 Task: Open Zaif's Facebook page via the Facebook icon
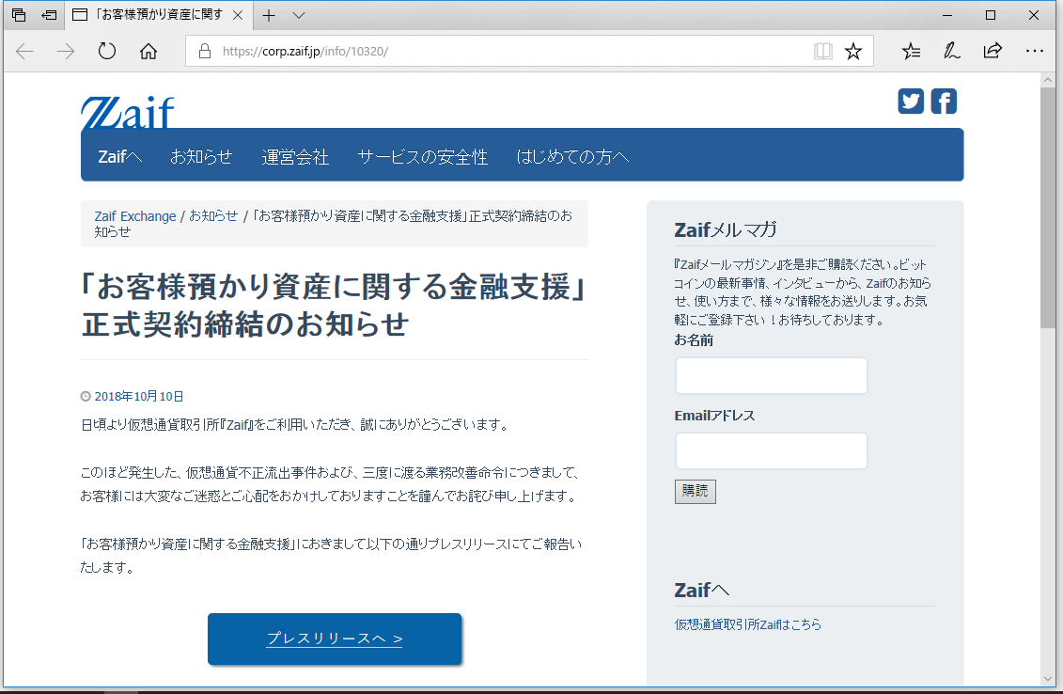point(944,101)
